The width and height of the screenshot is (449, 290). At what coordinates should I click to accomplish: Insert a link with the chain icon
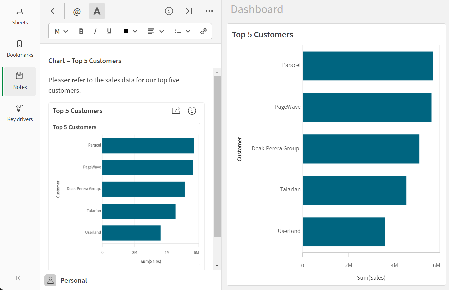tap(203, 31)
